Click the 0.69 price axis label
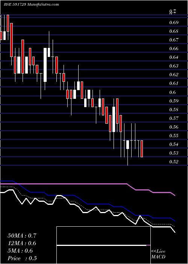The height and width of the screenshot is (264, 188). 174,22
